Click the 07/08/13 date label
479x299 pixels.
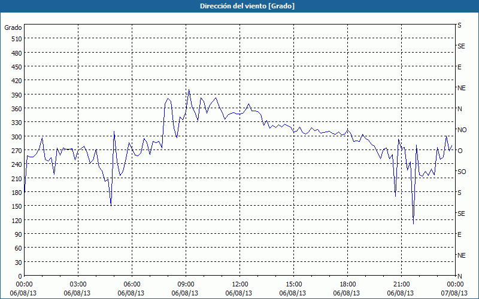click(x=454, y=293)
